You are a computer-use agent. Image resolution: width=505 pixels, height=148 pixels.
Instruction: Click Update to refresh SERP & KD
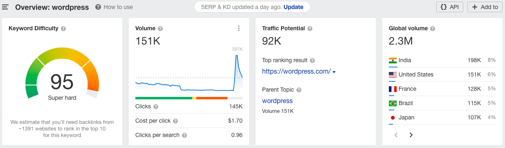(x=294, y=7)
